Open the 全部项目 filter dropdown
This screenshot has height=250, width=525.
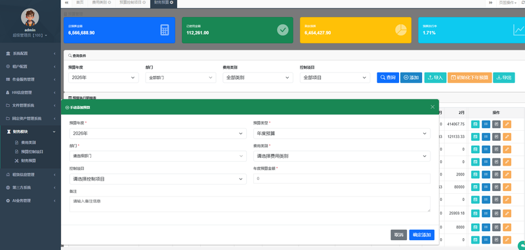[x=335, y=78]
